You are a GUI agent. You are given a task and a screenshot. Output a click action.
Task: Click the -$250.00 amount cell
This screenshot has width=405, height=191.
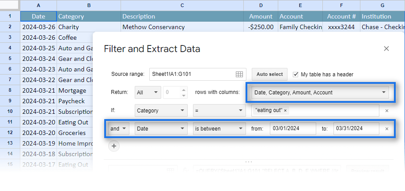click(x=261, y=27)
